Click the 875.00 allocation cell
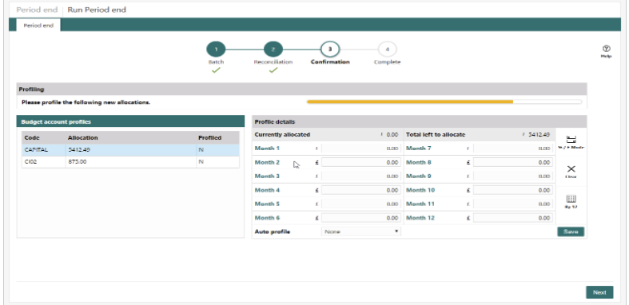Screen dimensions: 629x305 point(131,162)
